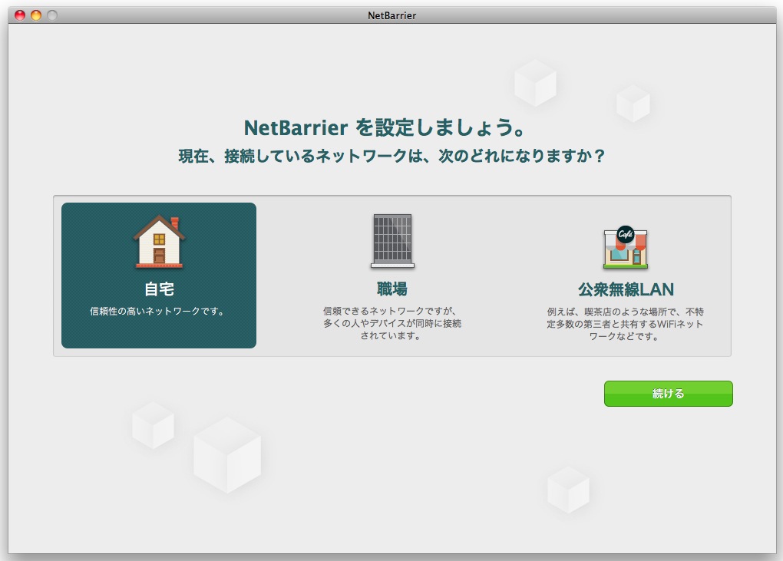
Task: Click the 職場 description starting with 信頼できるネットワーク
Action: pyautogui.click(x=392, y=323)
